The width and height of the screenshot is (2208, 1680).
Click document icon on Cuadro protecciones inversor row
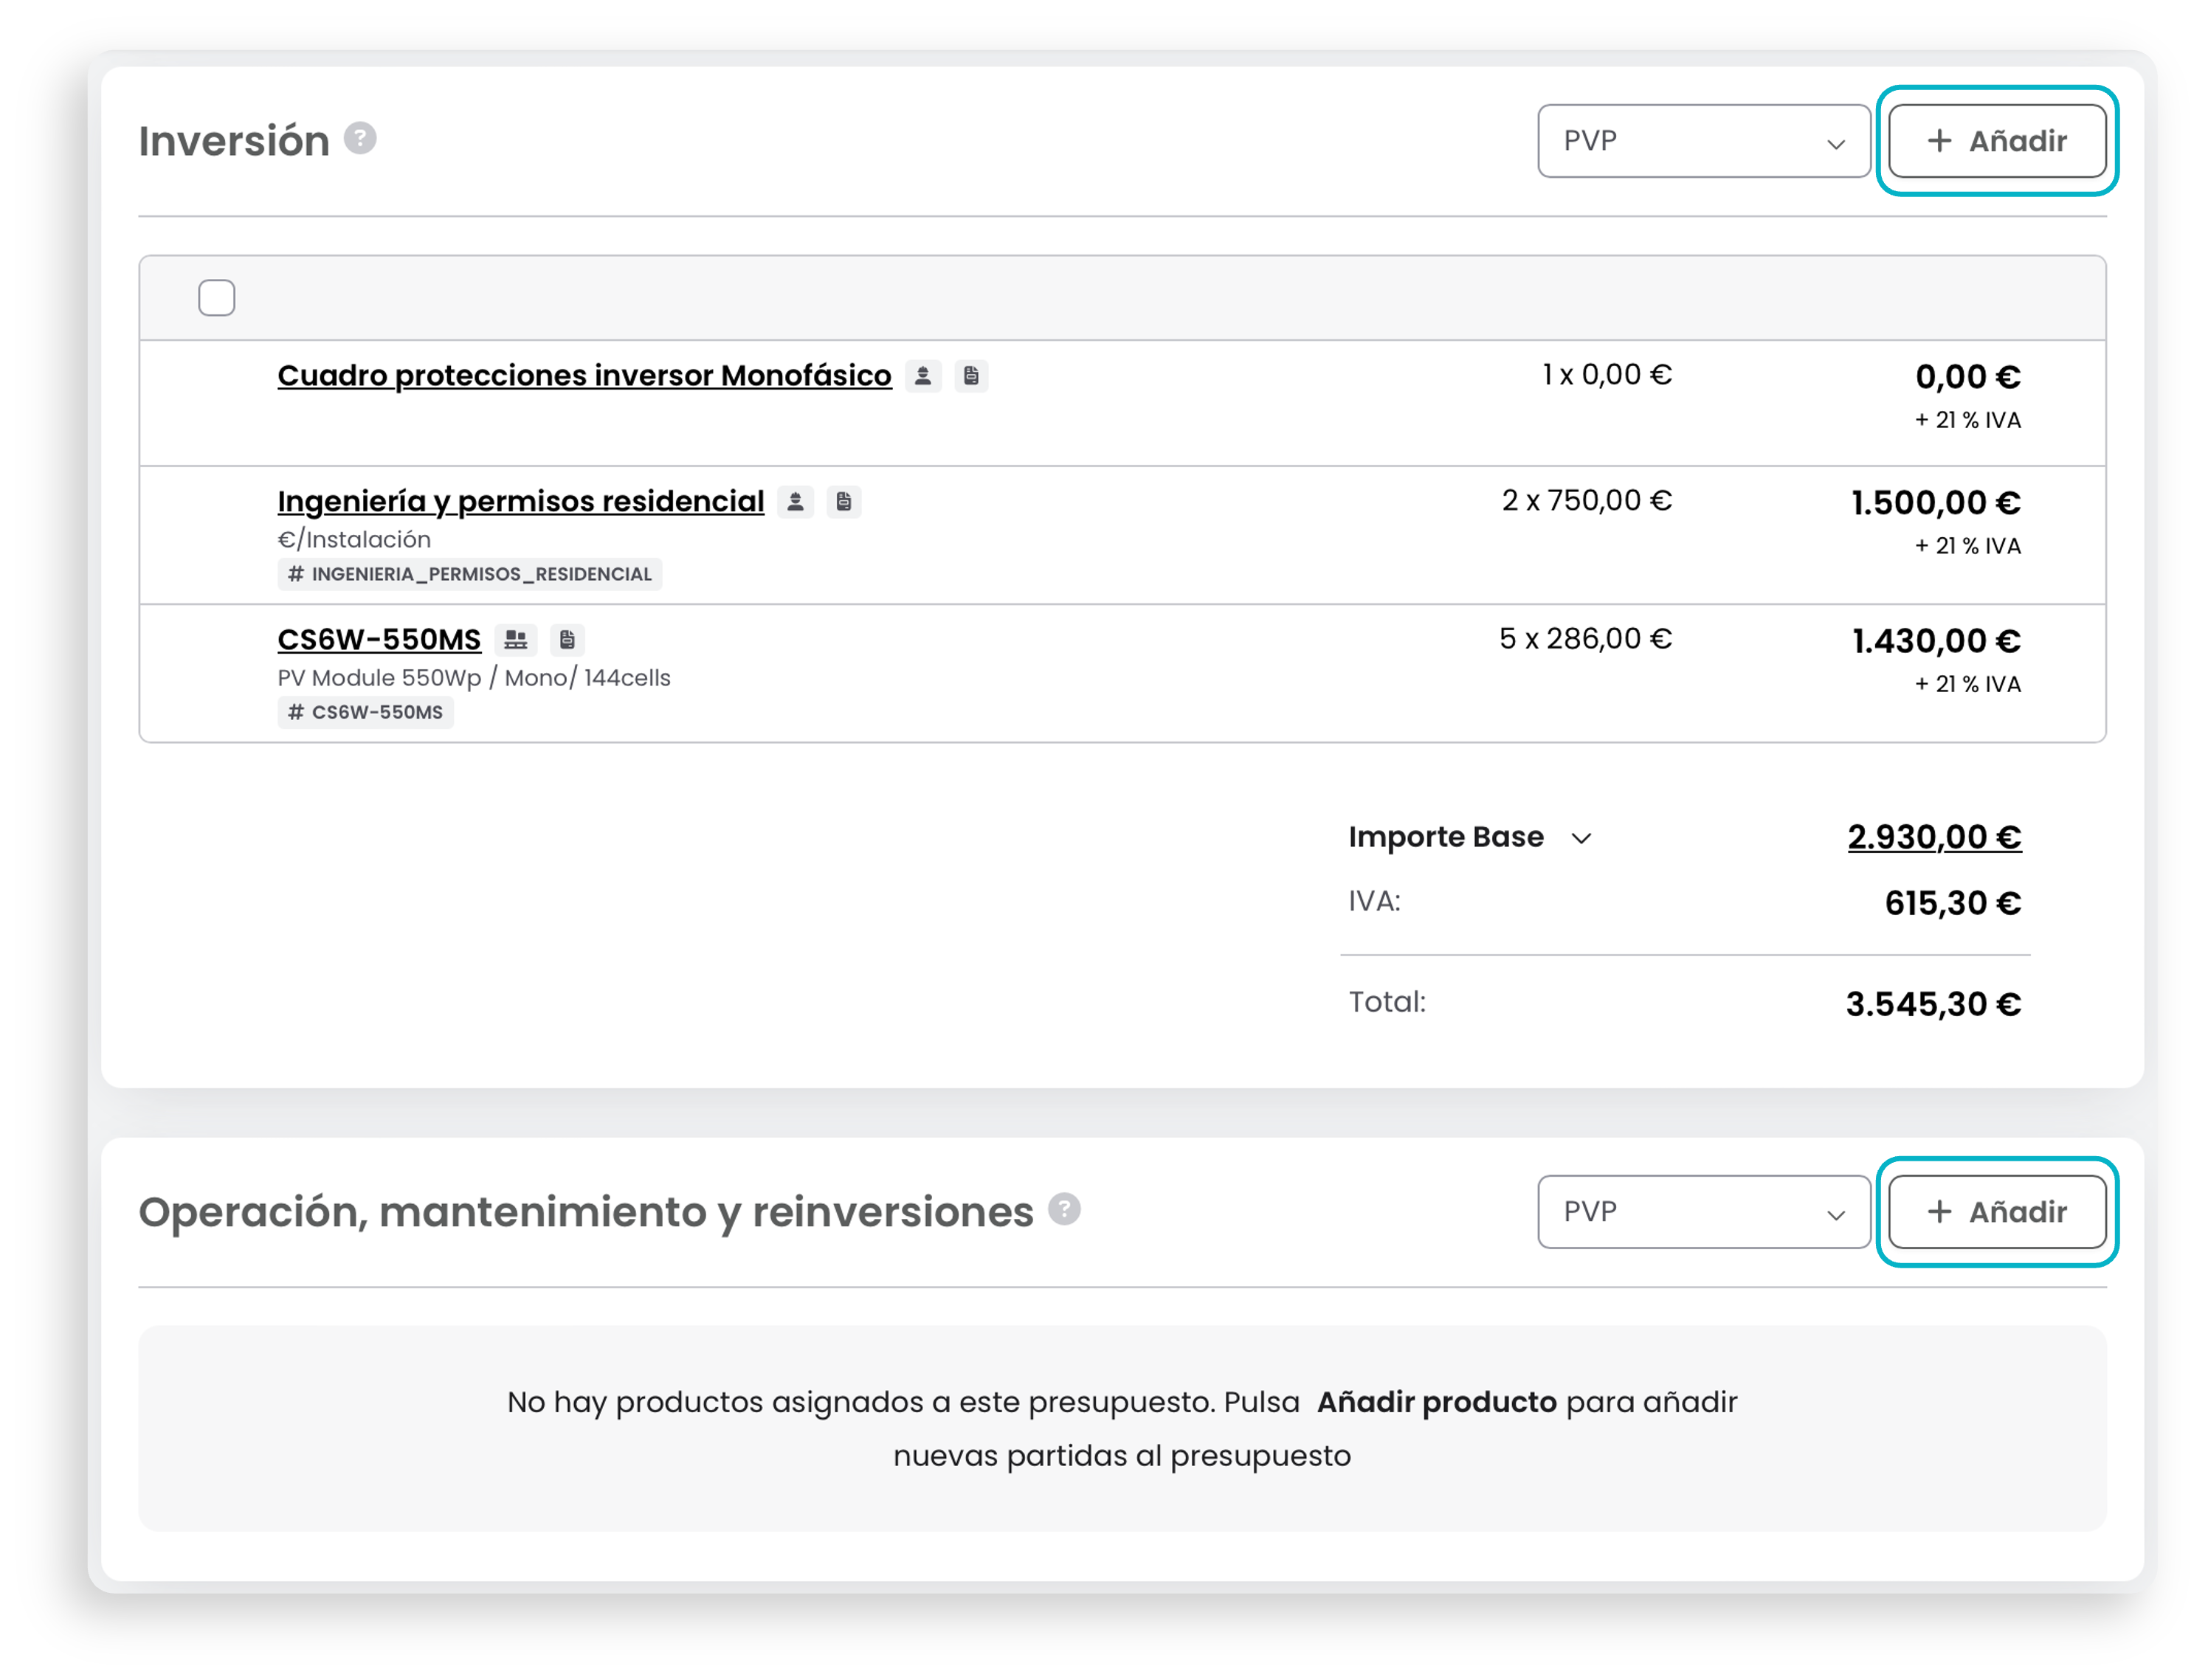[x=971, y=376]
